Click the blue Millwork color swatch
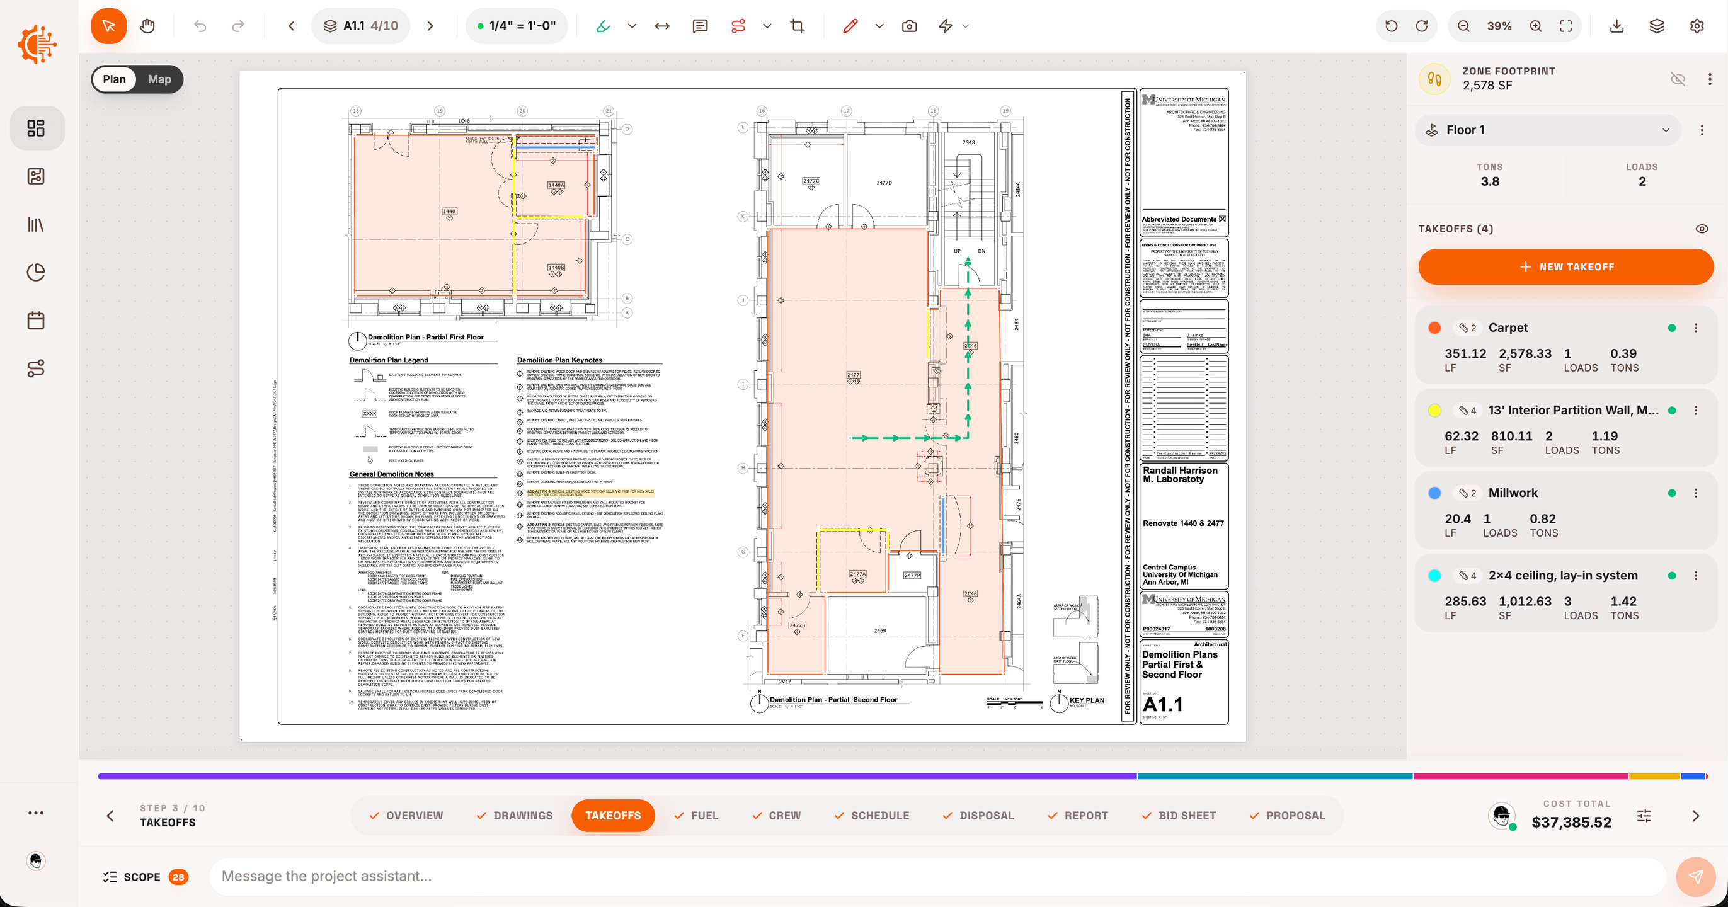This screenshot has height=907, width=1728. [1434, 493]
